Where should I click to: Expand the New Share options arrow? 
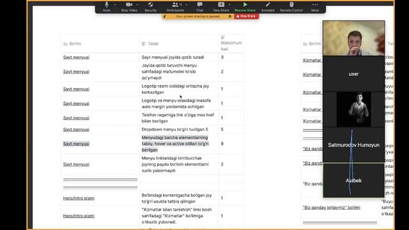pos(229,4)
